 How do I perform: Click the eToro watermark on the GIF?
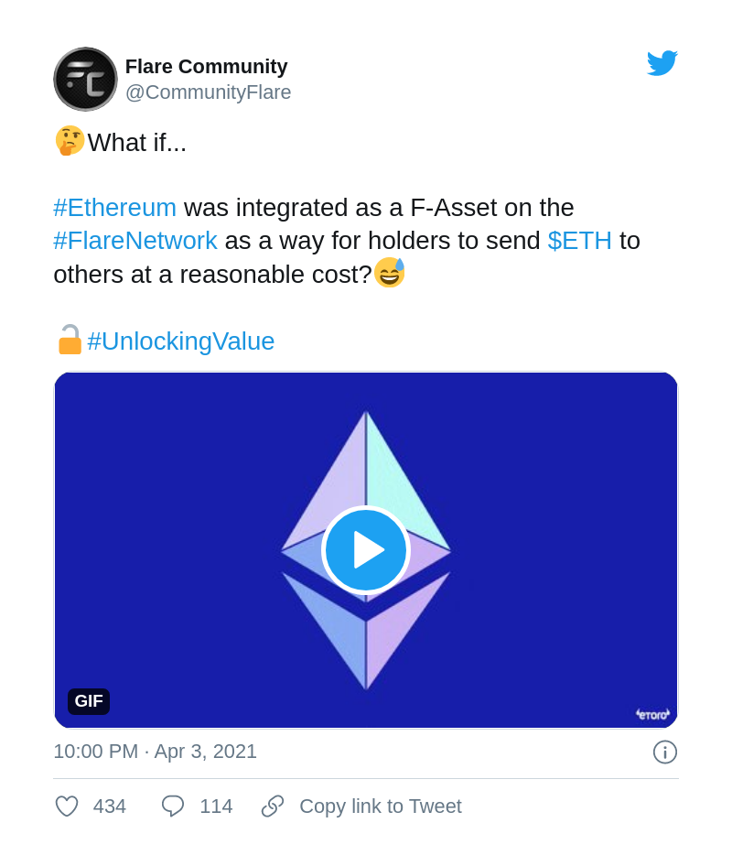pyautogui.click(x=652, y=713)
